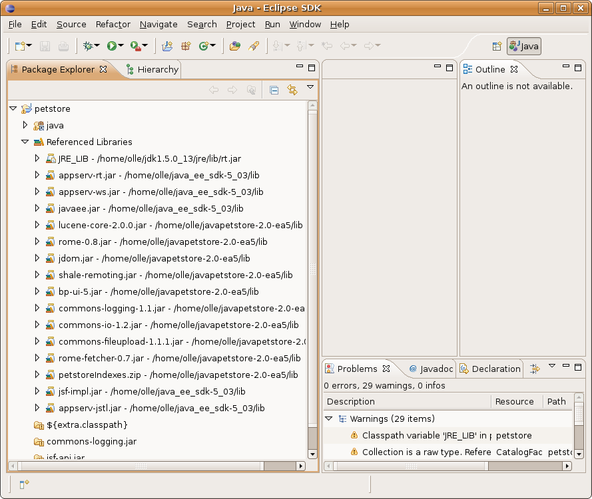Open the Run dropdown arrow
This screenshot has width=592, height=499.
pyautogui.click(x=121, y=46)
